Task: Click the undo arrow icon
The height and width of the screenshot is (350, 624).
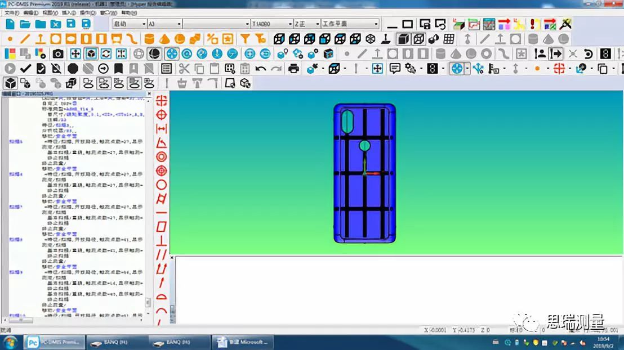Action: (x=260, y=69)
